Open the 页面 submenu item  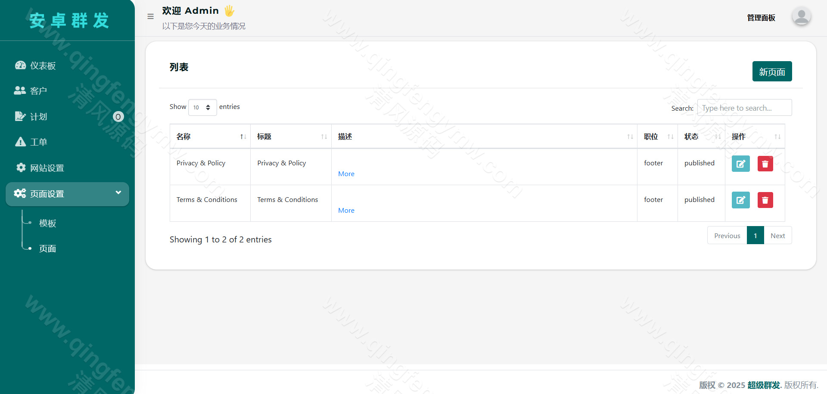click(x=47, y=248)
